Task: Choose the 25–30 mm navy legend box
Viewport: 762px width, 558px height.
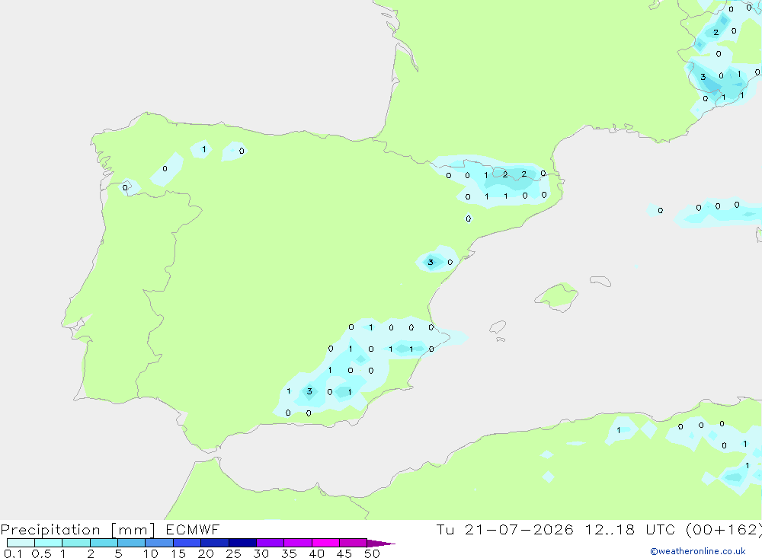Action: (x=242, y=543)
